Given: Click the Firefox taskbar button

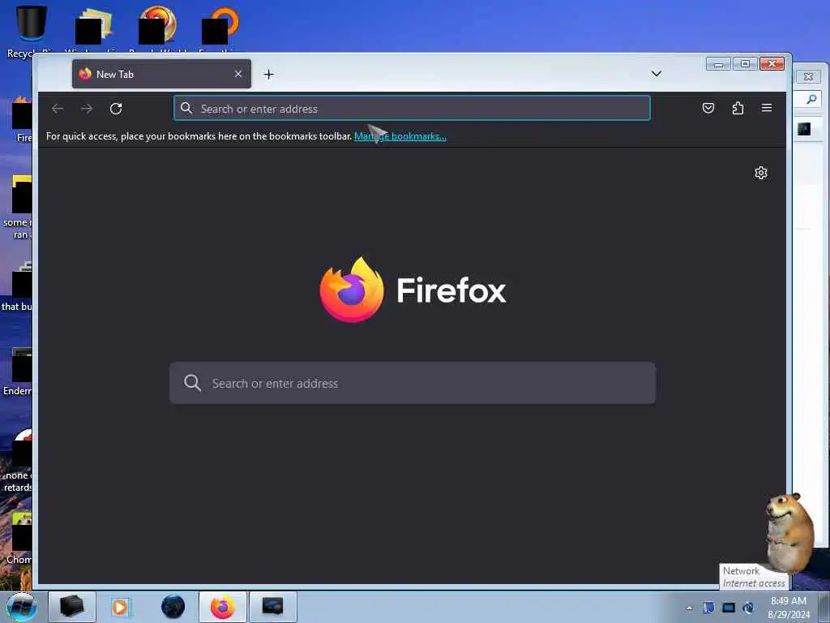Looking at the screenshot, I should pos(222,607).
